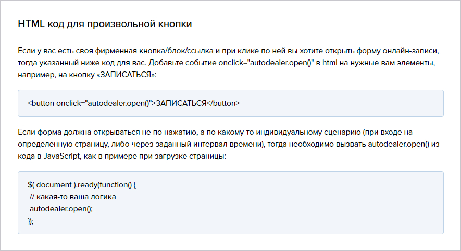Click the text «ЗАПИСАТЬСЯ» in the first paragraph

coord(126,75)
